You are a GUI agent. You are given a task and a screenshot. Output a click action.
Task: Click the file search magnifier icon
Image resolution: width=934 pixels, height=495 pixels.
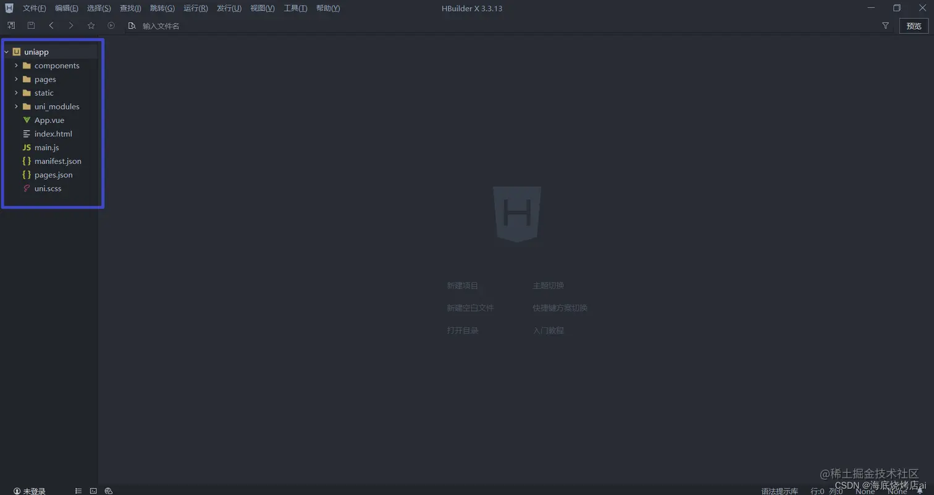click(132, 25)
